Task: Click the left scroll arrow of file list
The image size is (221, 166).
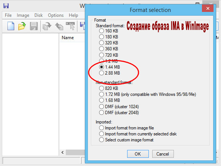Action: [x=62, y=153]
